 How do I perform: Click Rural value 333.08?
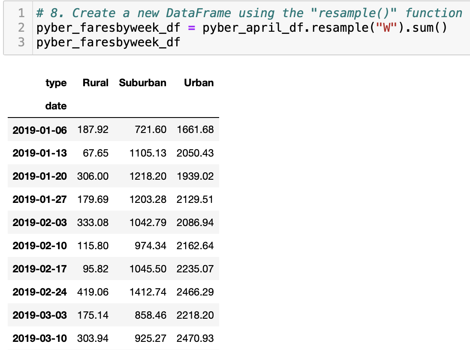pyautogui.click(x=93, y=222)
